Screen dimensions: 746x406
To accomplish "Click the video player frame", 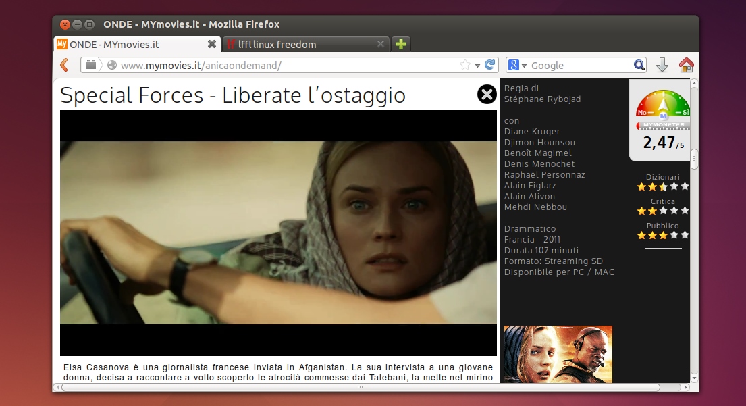I will (278, 233).
